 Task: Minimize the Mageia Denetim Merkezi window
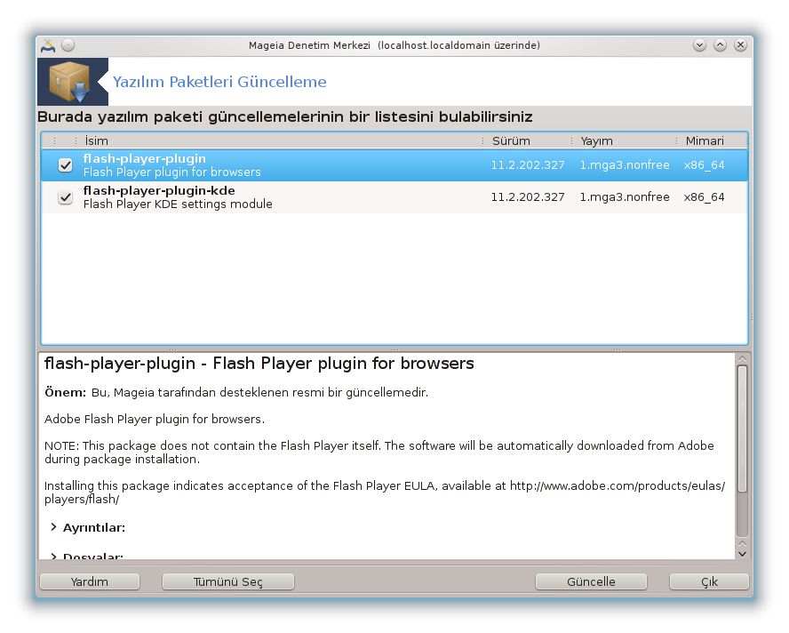click(699, 45)
